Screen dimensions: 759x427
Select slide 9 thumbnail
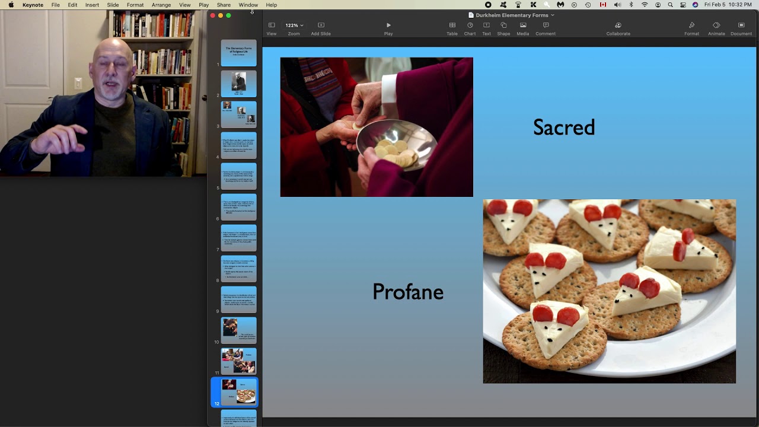click(x=239, y=300)
